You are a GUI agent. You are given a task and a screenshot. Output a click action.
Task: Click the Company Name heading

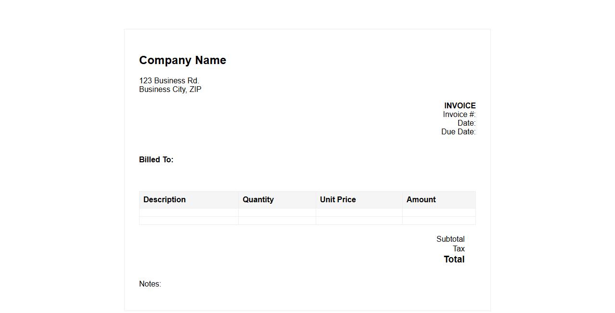coord(182,60)
